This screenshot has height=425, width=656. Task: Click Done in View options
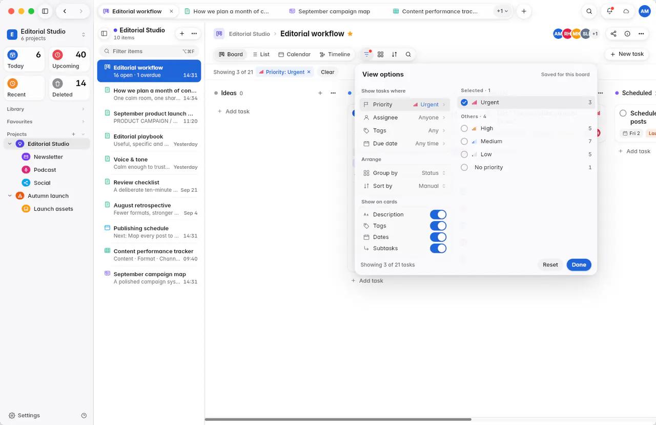pos(579,265)
